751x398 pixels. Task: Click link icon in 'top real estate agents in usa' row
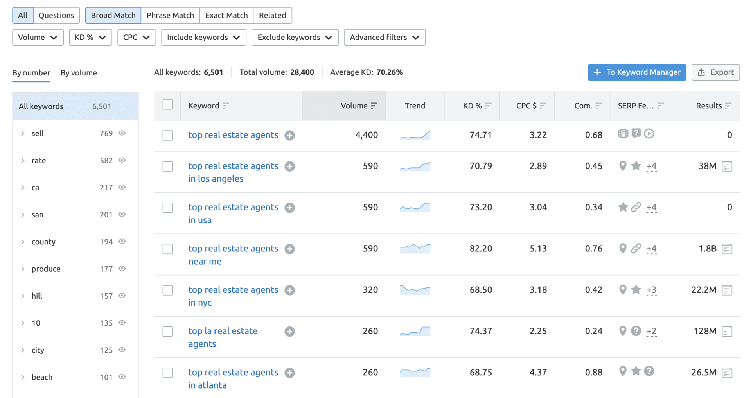(636, 207)
